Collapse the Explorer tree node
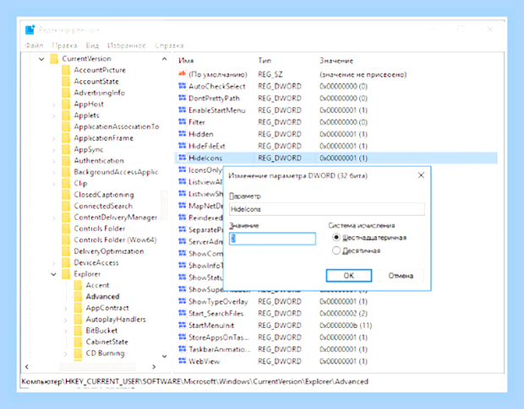The image size is (524, 409). (x=53, y=274)
